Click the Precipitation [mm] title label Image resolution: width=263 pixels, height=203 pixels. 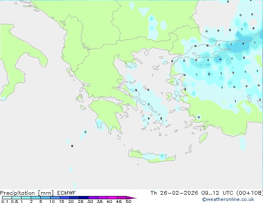[25, 193]
